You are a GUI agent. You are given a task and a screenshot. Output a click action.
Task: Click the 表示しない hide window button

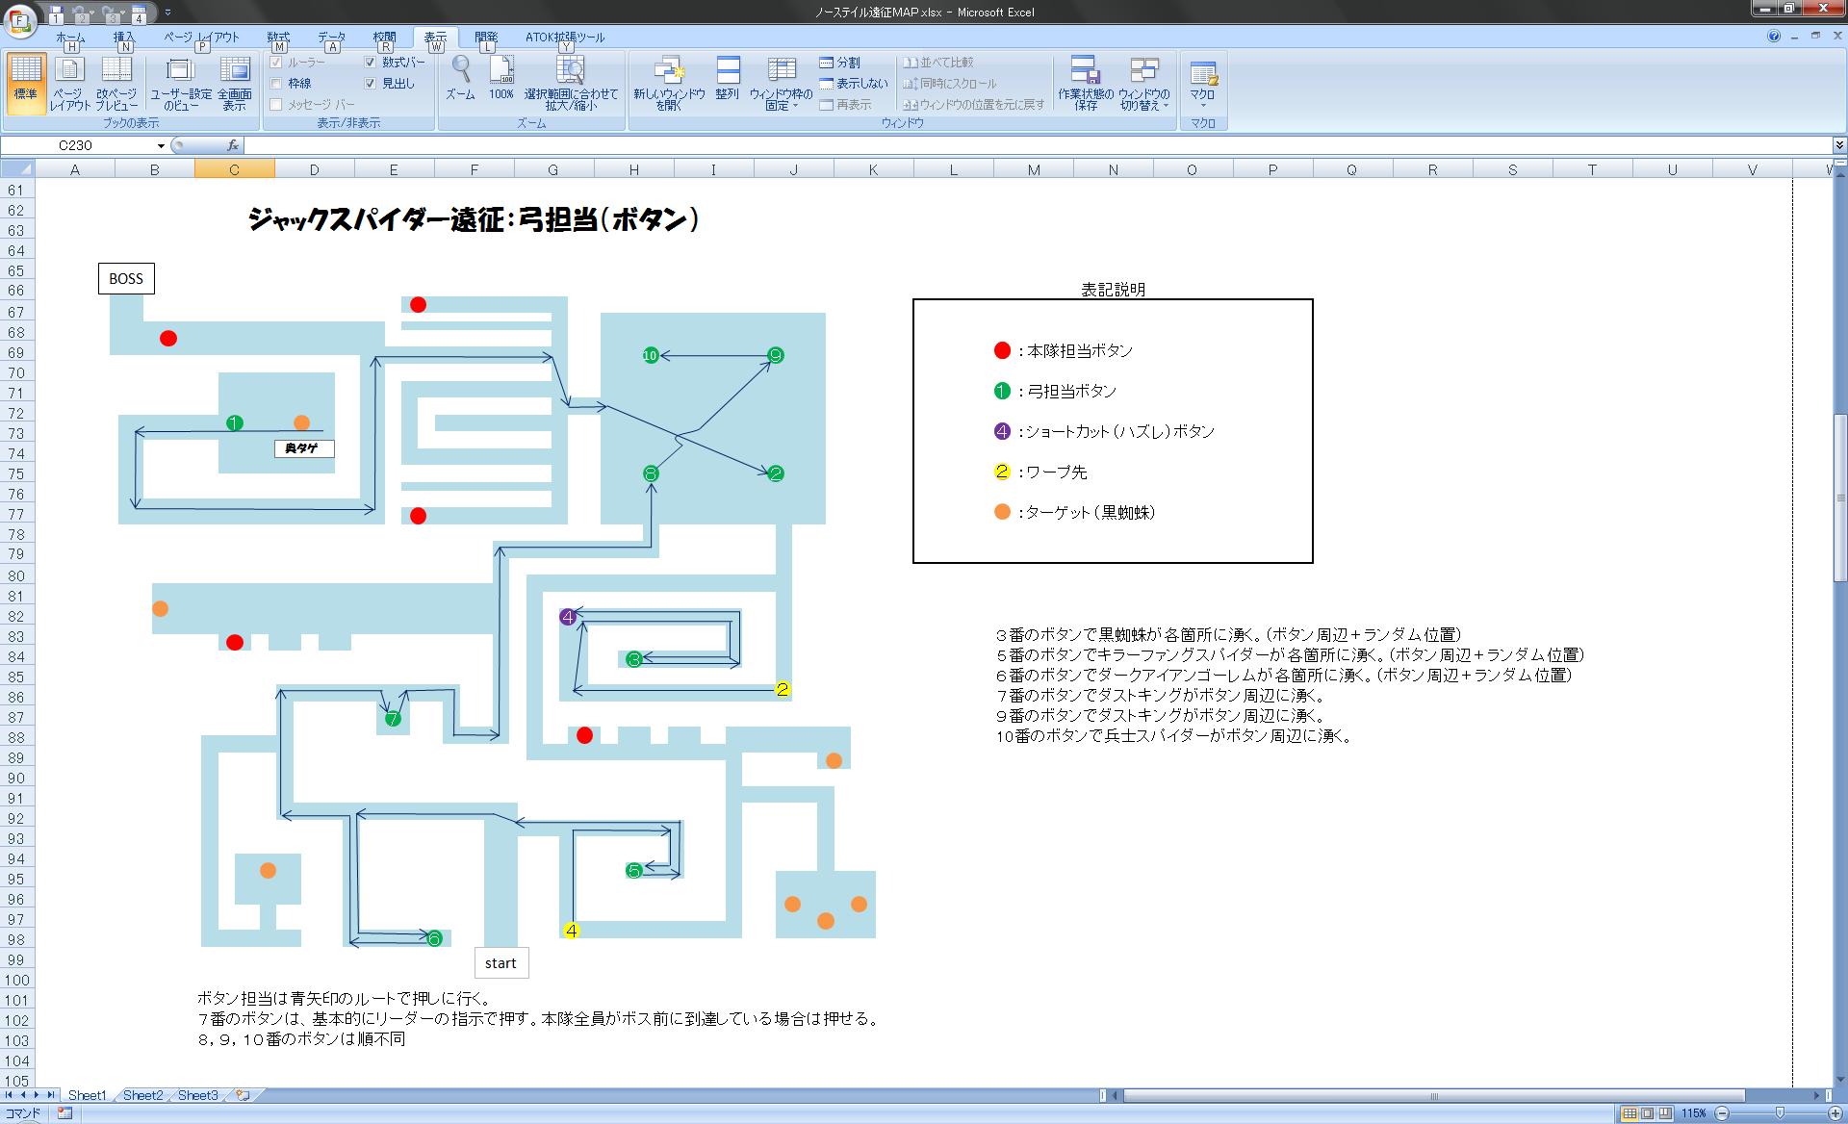[853, 84]
